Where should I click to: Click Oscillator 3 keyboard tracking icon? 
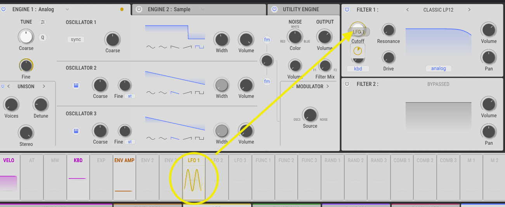point(76,131)
